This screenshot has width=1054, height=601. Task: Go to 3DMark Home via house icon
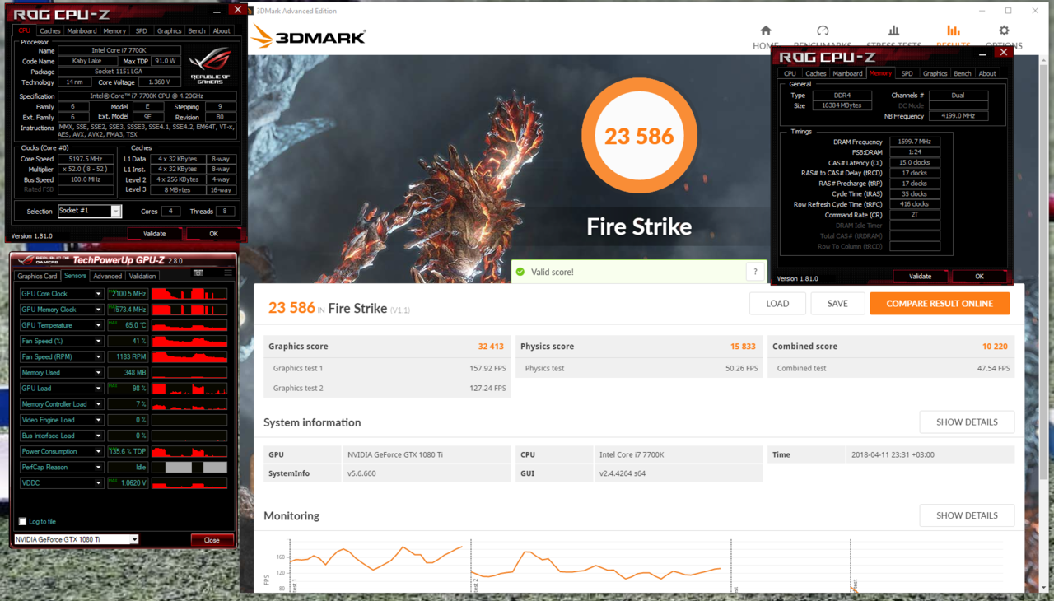click(765, 30)
